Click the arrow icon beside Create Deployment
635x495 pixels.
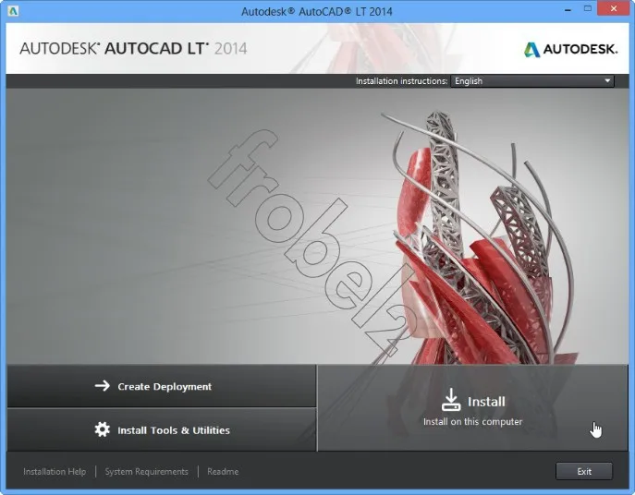click(102, 385)
